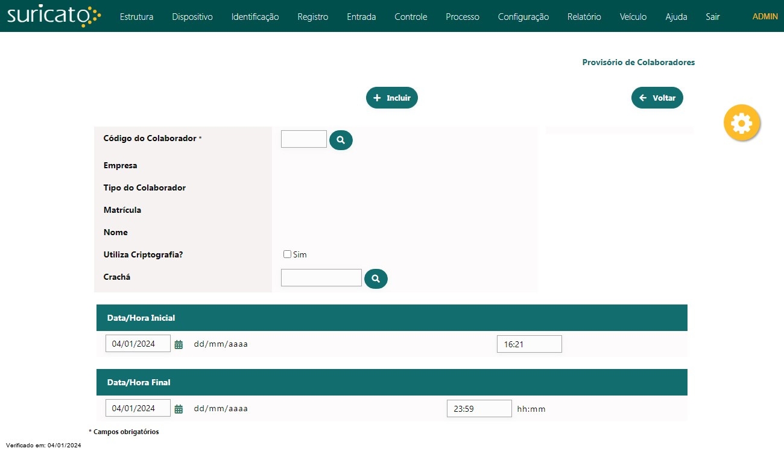
Task: Click the Incluir button
Action: click(392, 98)
